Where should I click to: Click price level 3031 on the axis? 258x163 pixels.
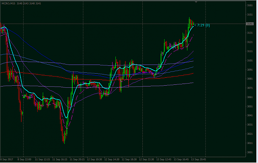pyautogui.click(x=250, y=125)
